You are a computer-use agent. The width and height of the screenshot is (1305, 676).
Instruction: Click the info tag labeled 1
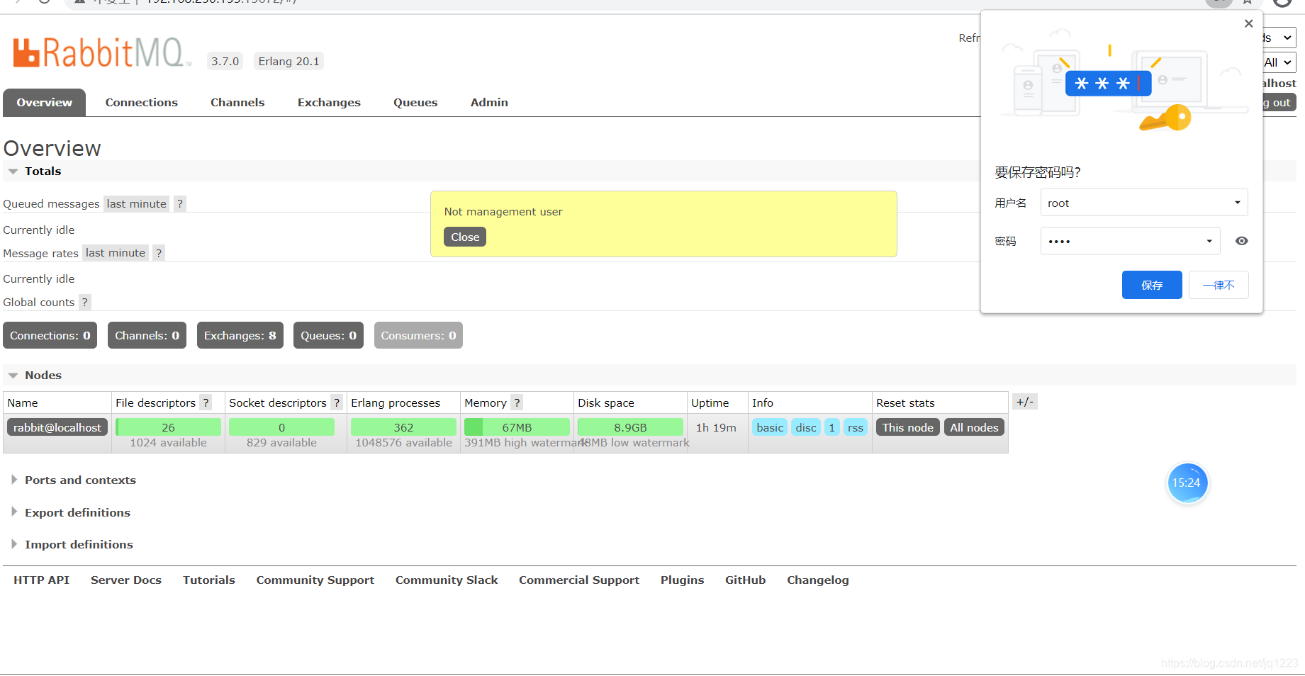tap(832, 427)
